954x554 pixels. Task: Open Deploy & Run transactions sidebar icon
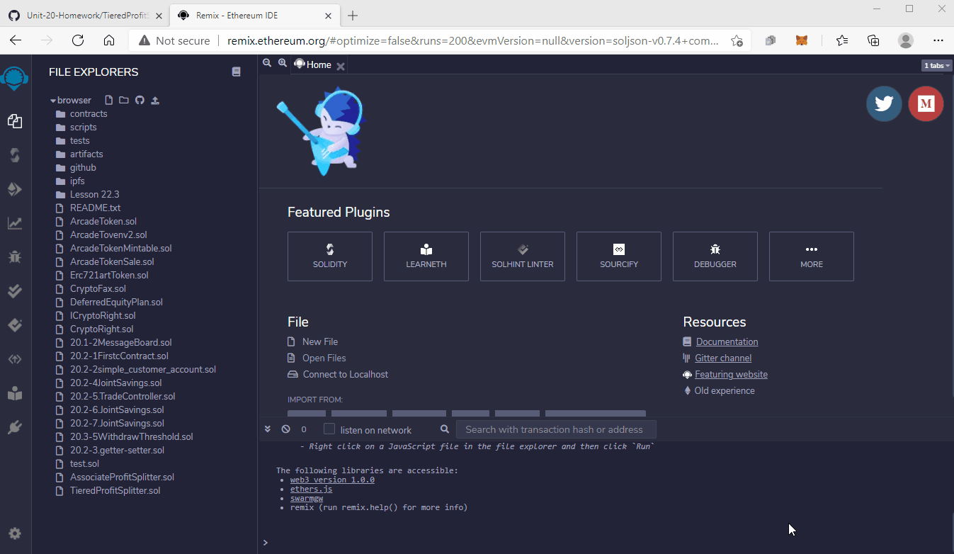[15, 189]
